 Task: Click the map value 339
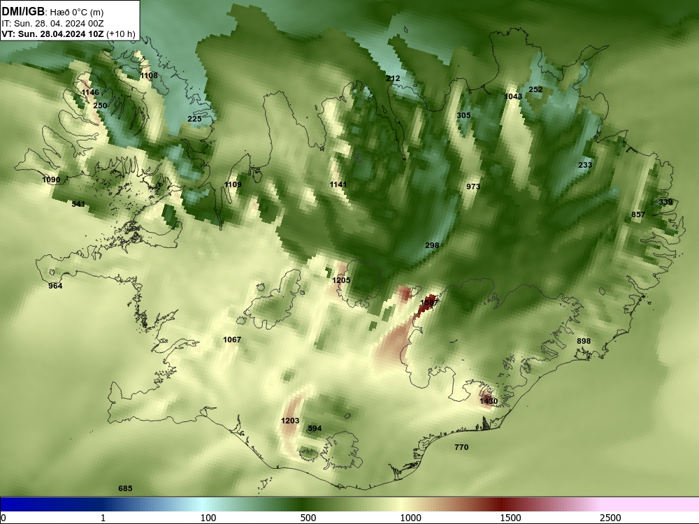click(x=665, y=203)
